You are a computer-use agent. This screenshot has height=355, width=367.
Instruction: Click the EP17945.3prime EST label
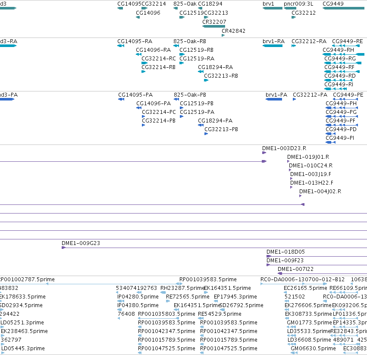tap(235, 297)
